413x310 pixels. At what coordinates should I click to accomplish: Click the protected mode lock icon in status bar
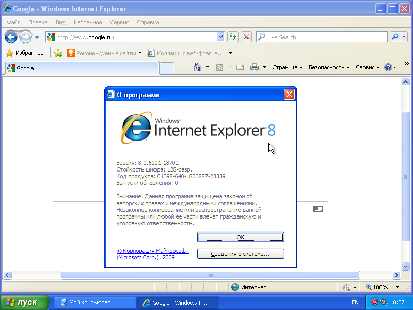click(346, 287)
